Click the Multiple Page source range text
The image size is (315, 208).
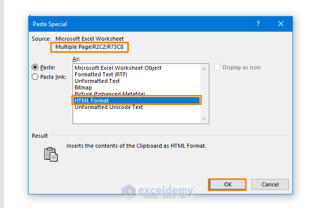[x=89, y=47]
